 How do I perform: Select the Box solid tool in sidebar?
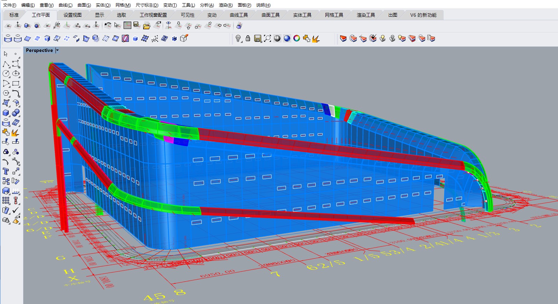(6, 113)
